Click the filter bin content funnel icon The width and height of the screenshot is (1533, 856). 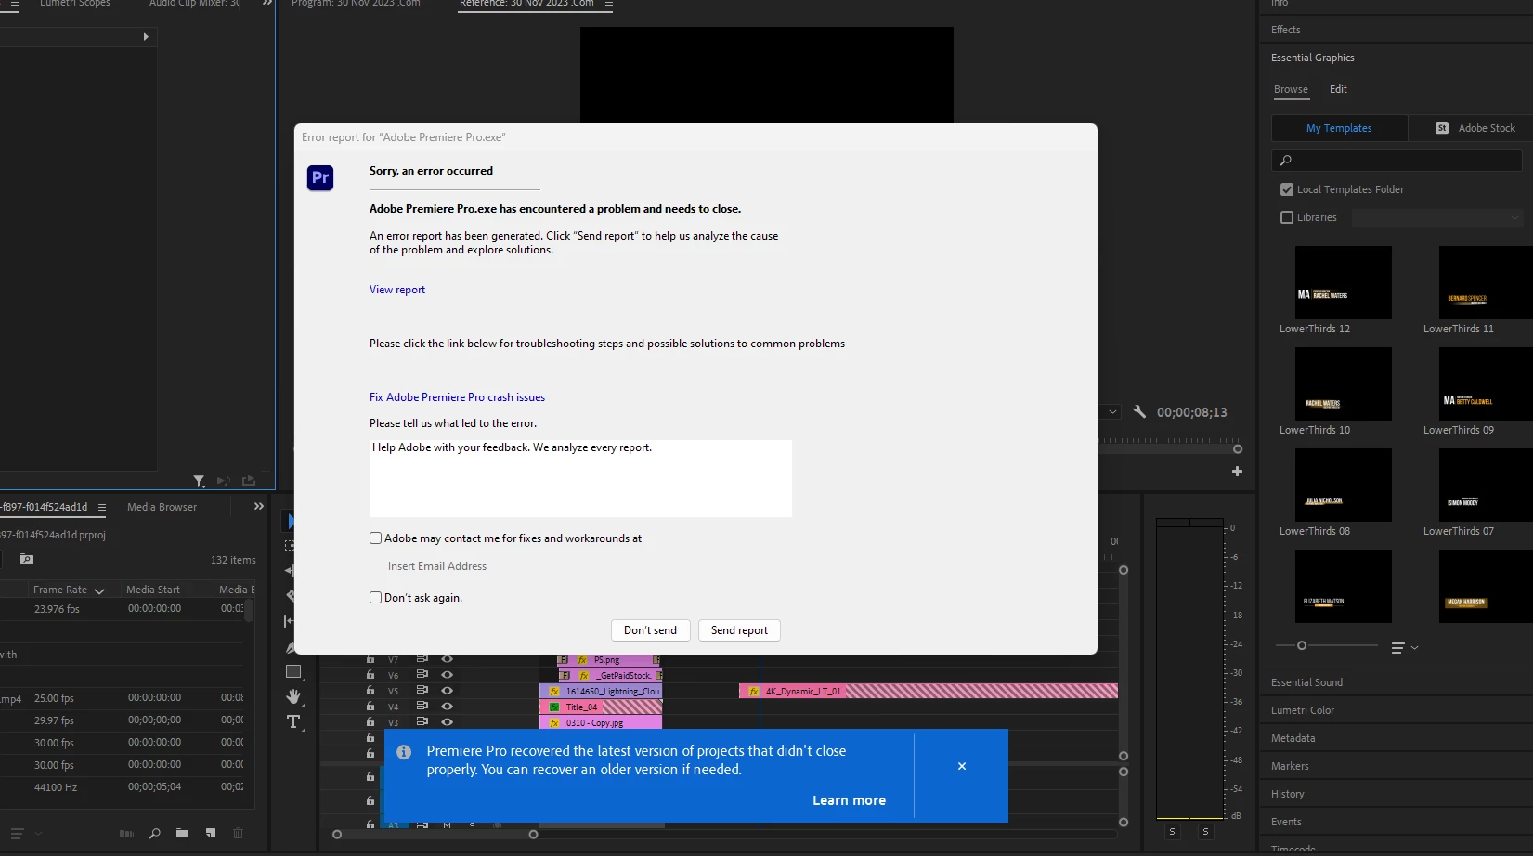[x=199, y=481]
